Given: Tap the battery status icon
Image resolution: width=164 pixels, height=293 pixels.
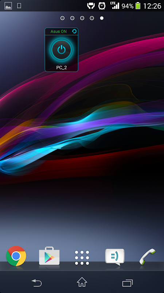Looking at the screenshot, I should (138, 6).
